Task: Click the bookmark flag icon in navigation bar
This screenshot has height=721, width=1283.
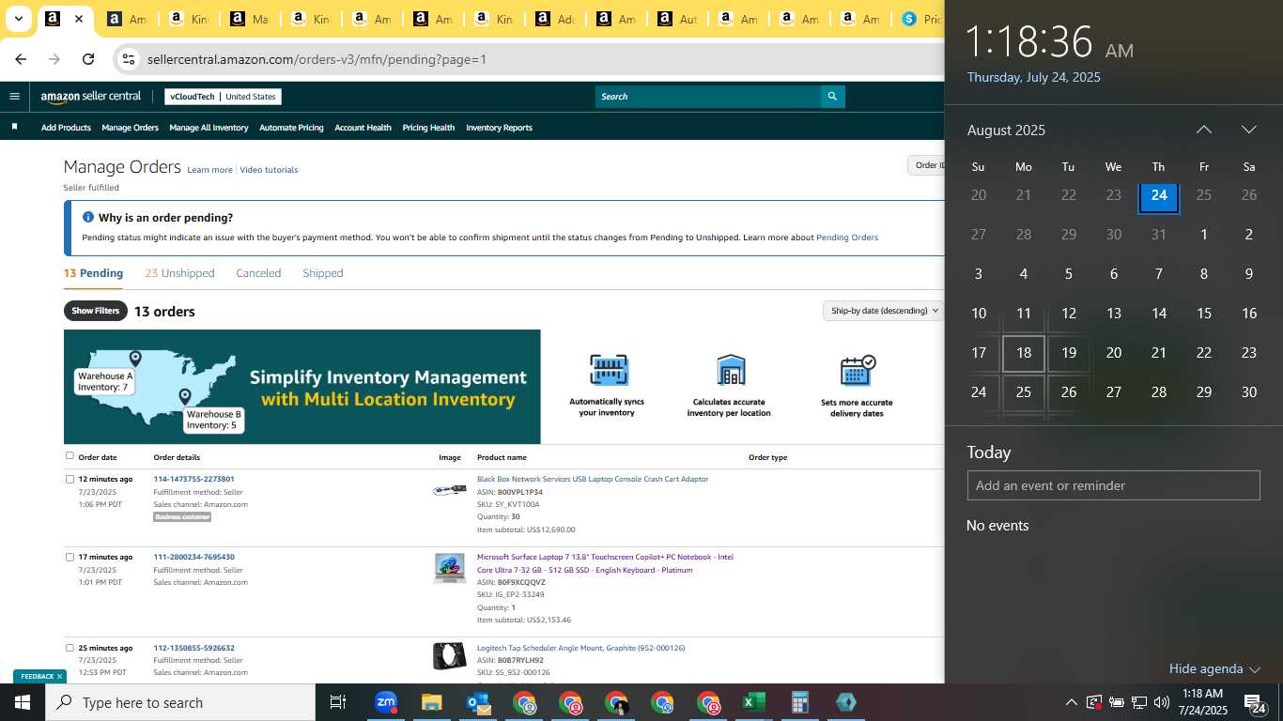Action: 14,127
